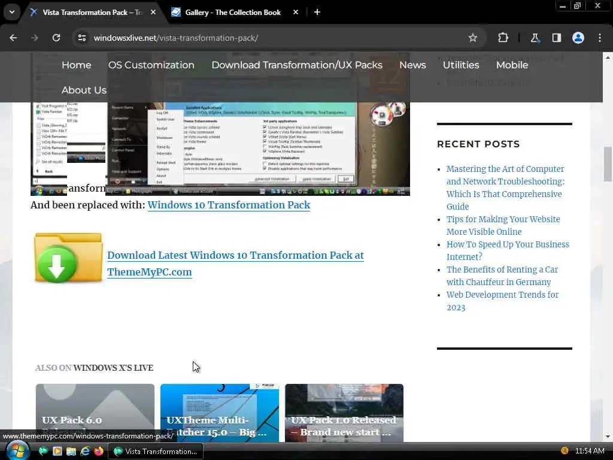Expand the tab search dropdown arrow
Image resolution: width=613 pixels, height=460 pixels.
[x=12, y=12]
